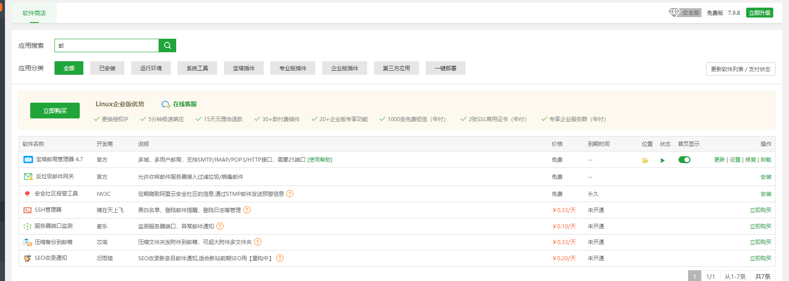Open help question mark for SEO收录通知
789x281 pixels.
coord(280,258)
